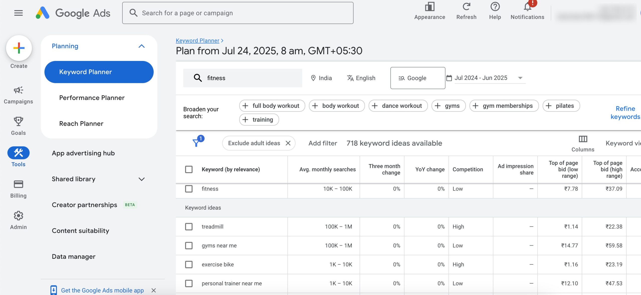Click the 'treadmill' keyword text
Viewport: 641px width, 295px height.
click(x=212, y=227)
